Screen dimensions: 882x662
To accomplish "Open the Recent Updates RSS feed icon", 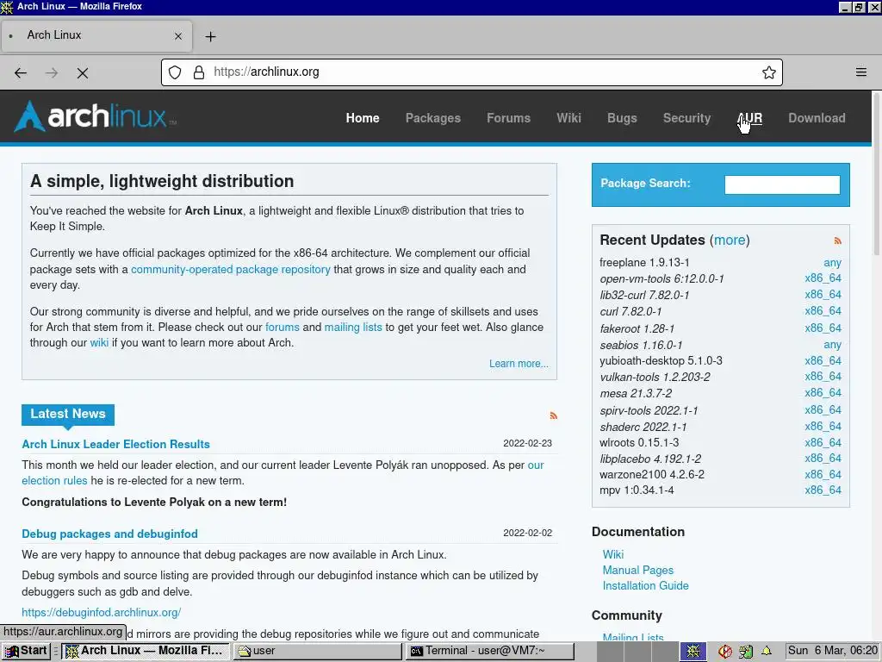I will pos(837,241).
